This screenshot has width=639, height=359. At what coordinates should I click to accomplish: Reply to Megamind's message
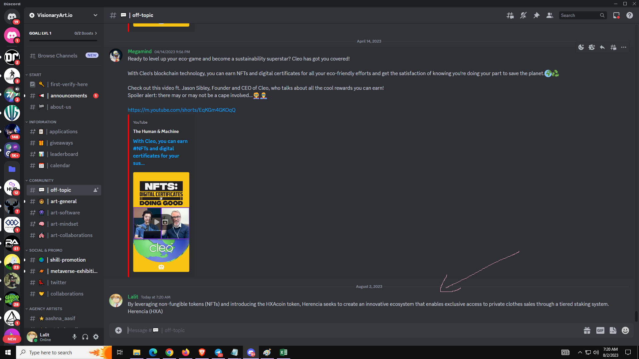602,47
